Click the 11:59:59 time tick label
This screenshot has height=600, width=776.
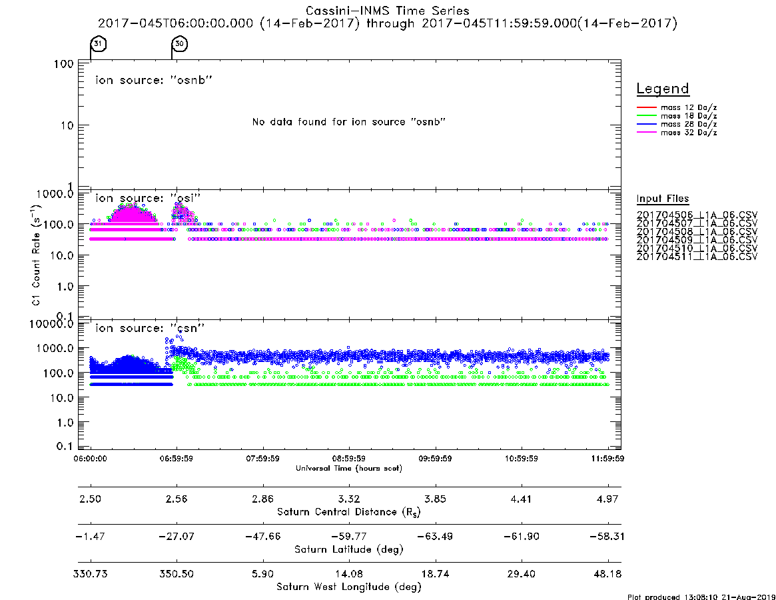[x=607, y=459]
